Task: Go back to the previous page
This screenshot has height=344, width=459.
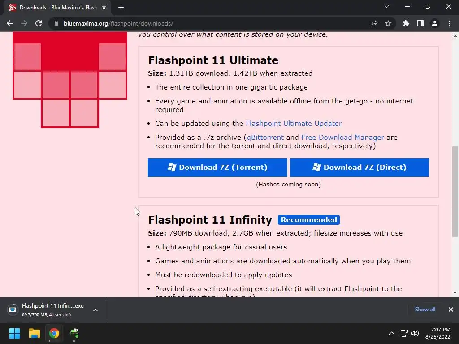Action: coord(10,23)
